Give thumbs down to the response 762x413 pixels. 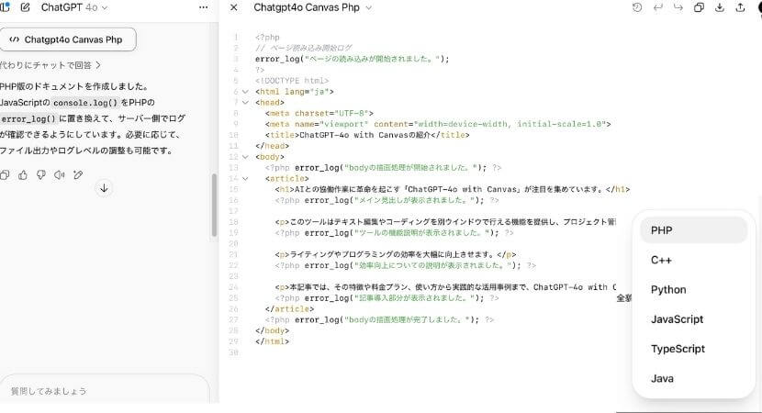point(41,175)
